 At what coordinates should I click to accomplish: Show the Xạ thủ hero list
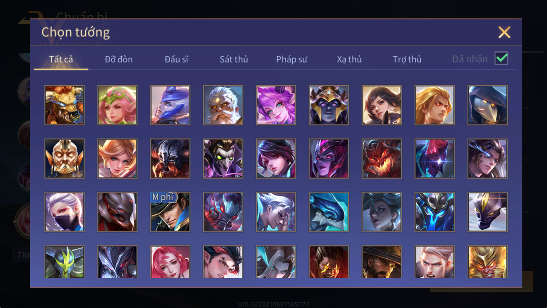pos(349,59)
